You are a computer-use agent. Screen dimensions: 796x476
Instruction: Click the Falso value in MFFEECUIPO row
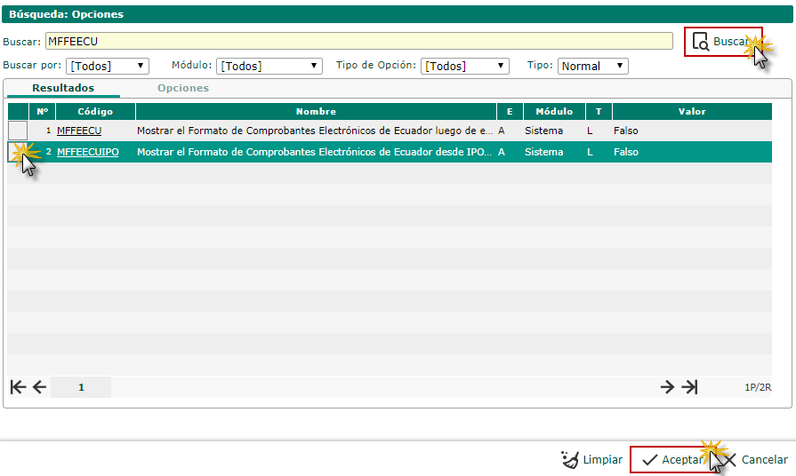pyautogui.click(x=625, y=152)
